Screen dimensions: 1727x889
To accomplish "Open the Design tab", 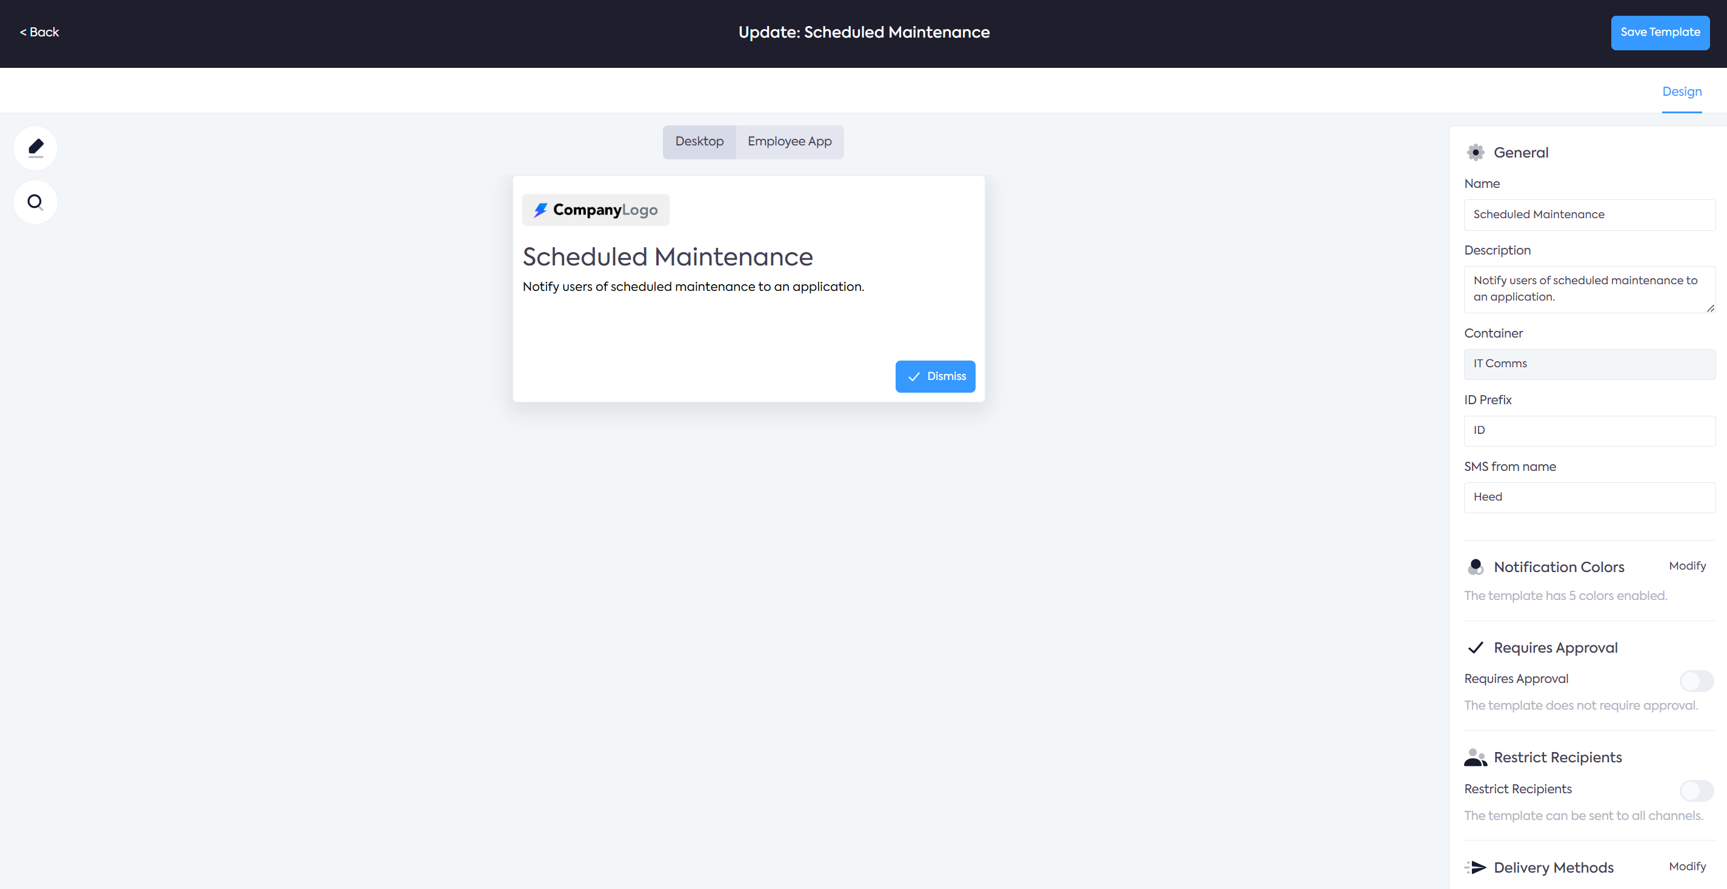I will coord(1682,92).
